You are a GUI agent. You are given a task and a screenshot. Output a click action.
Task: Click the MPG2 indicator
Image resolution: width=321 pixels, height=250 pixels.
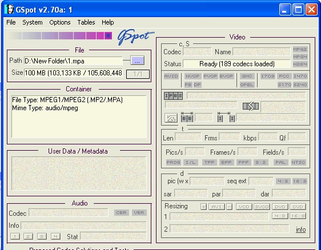300,49
